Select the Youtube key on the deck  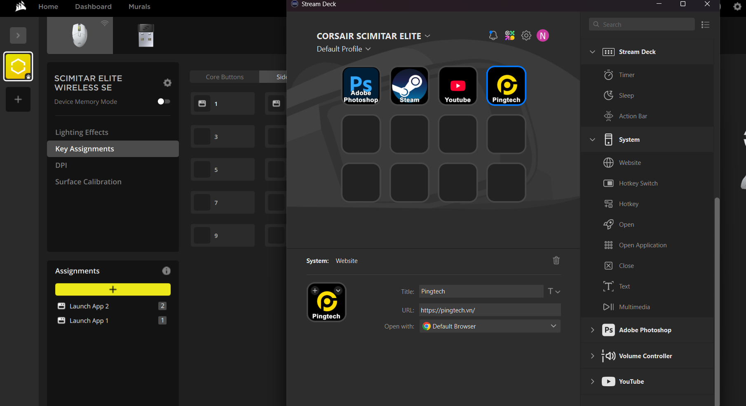point(457,86)
